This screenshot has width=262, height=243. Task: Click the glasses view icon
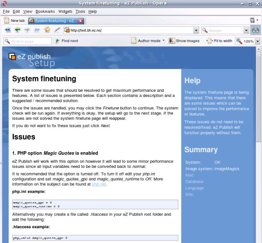(x=255, y=30)
